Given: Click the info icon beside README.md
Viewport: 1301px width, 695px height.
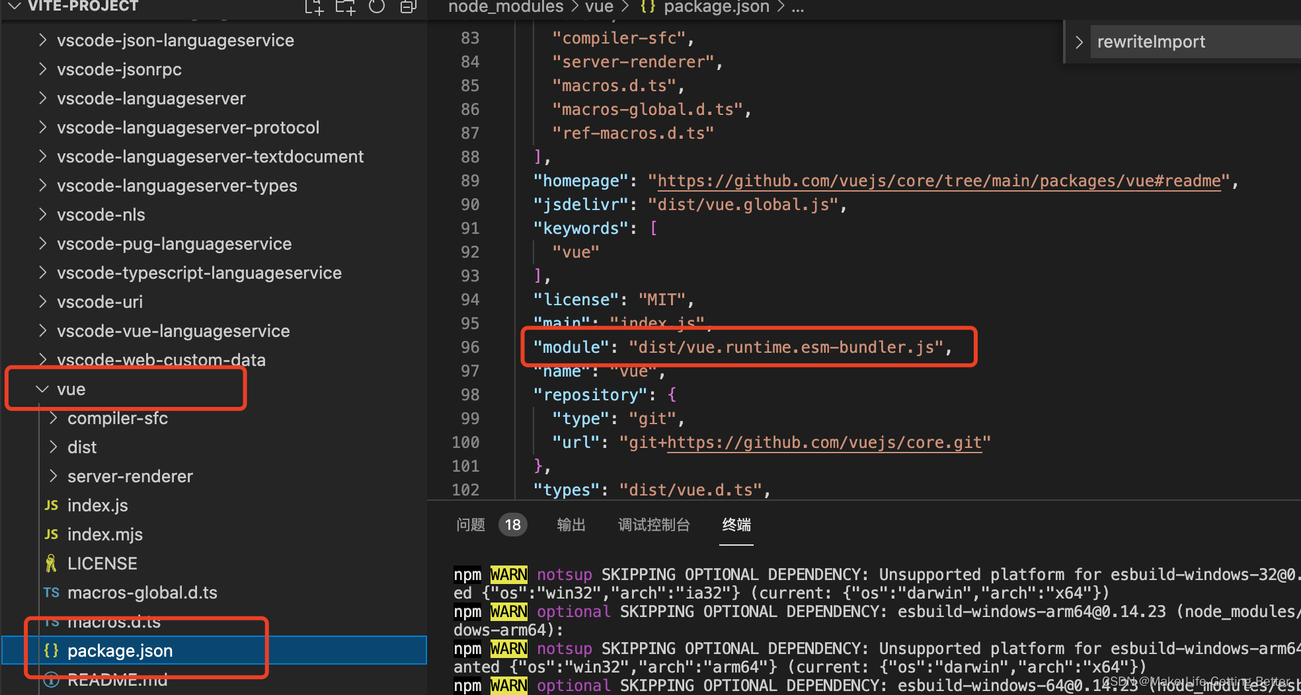Looking at the screenshot, I should [x=51, y=679].
